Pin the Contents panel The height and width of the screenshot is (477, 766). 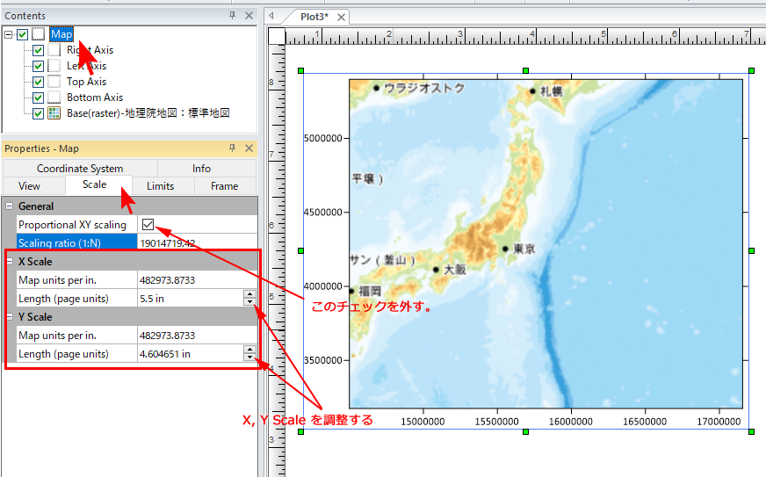[232, 16]
